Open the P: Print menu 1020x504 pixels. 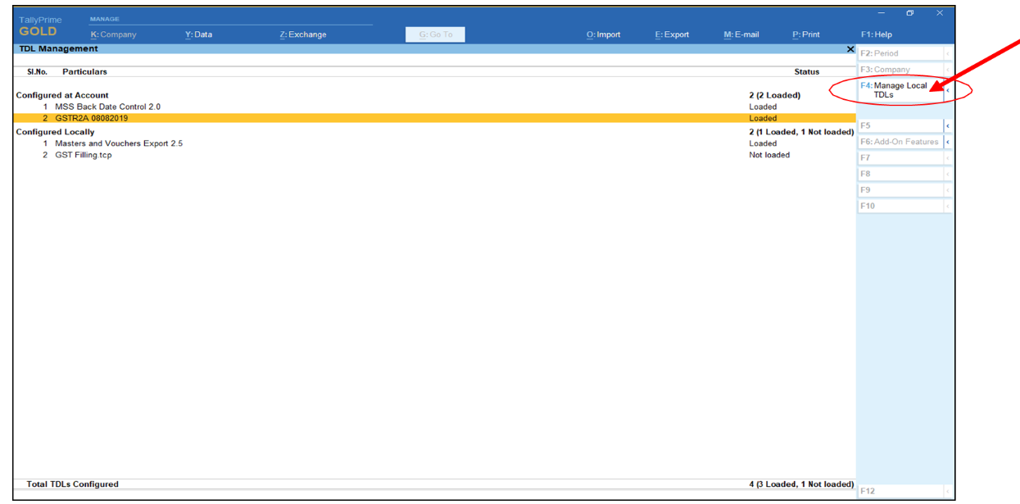pyautogui.click(x=806, y=34)
